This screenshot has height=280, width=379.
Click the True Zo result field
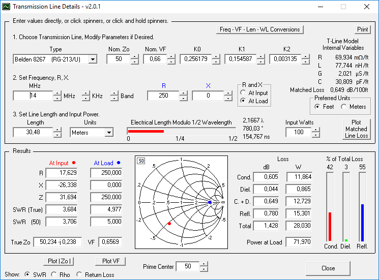point(57,242)
